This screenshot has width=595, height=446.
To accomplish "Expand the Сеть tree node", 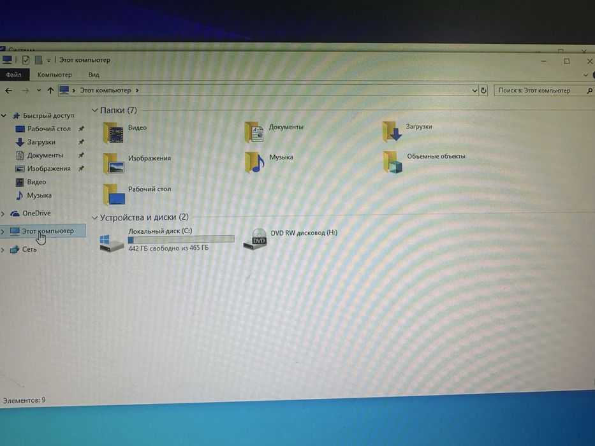I will tap(3, 250).
